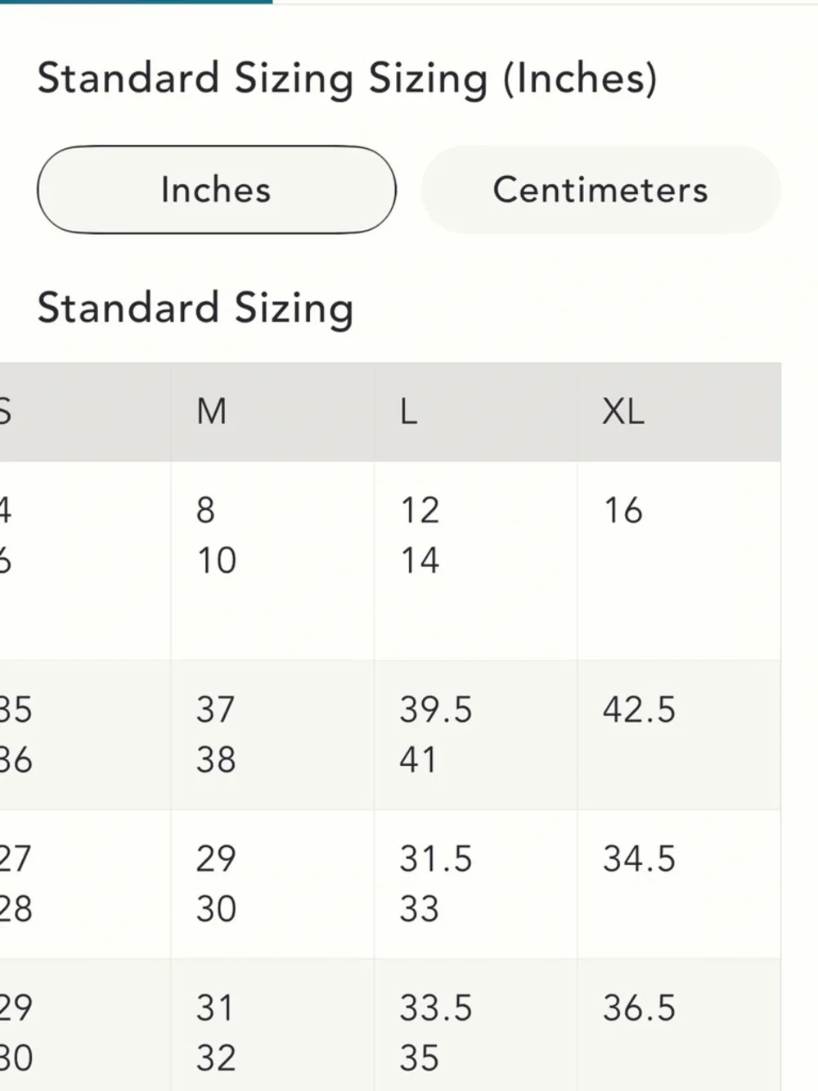Click the L cell showing 12 and 14
This screenshot has width=818, height=1091.
(x=476, y=561)
